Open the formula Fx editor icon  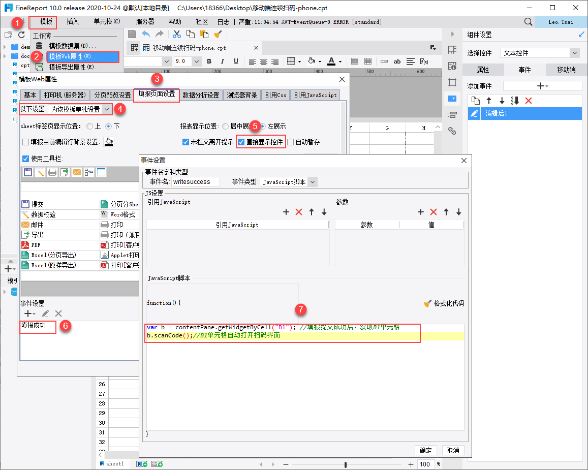coord(424,61)
